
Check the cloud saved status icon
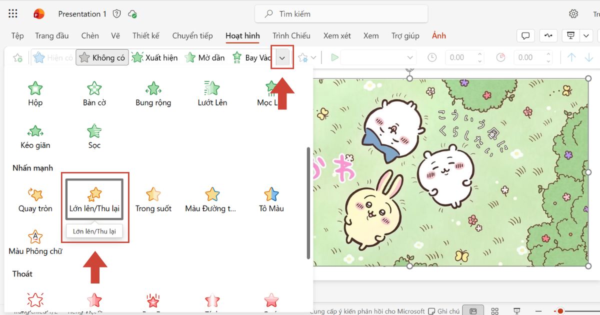click(132, 14)
